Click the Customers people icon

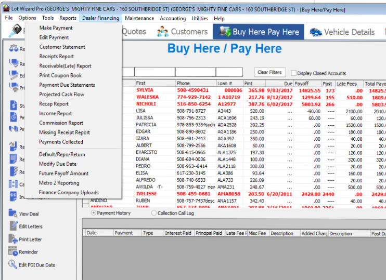pyautogui.click(x=163, y=32)
